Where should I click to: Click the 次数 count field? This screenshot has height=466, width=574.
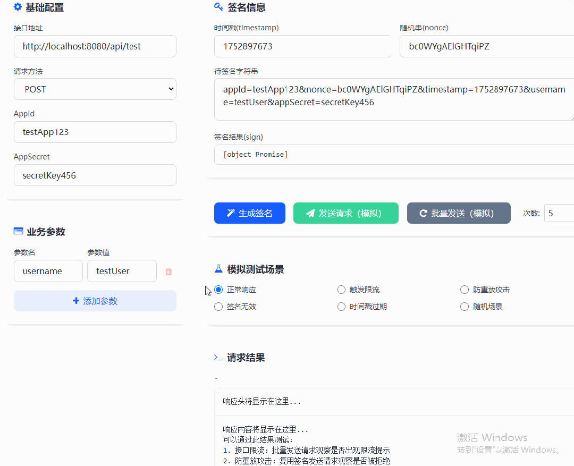(559, 213)
